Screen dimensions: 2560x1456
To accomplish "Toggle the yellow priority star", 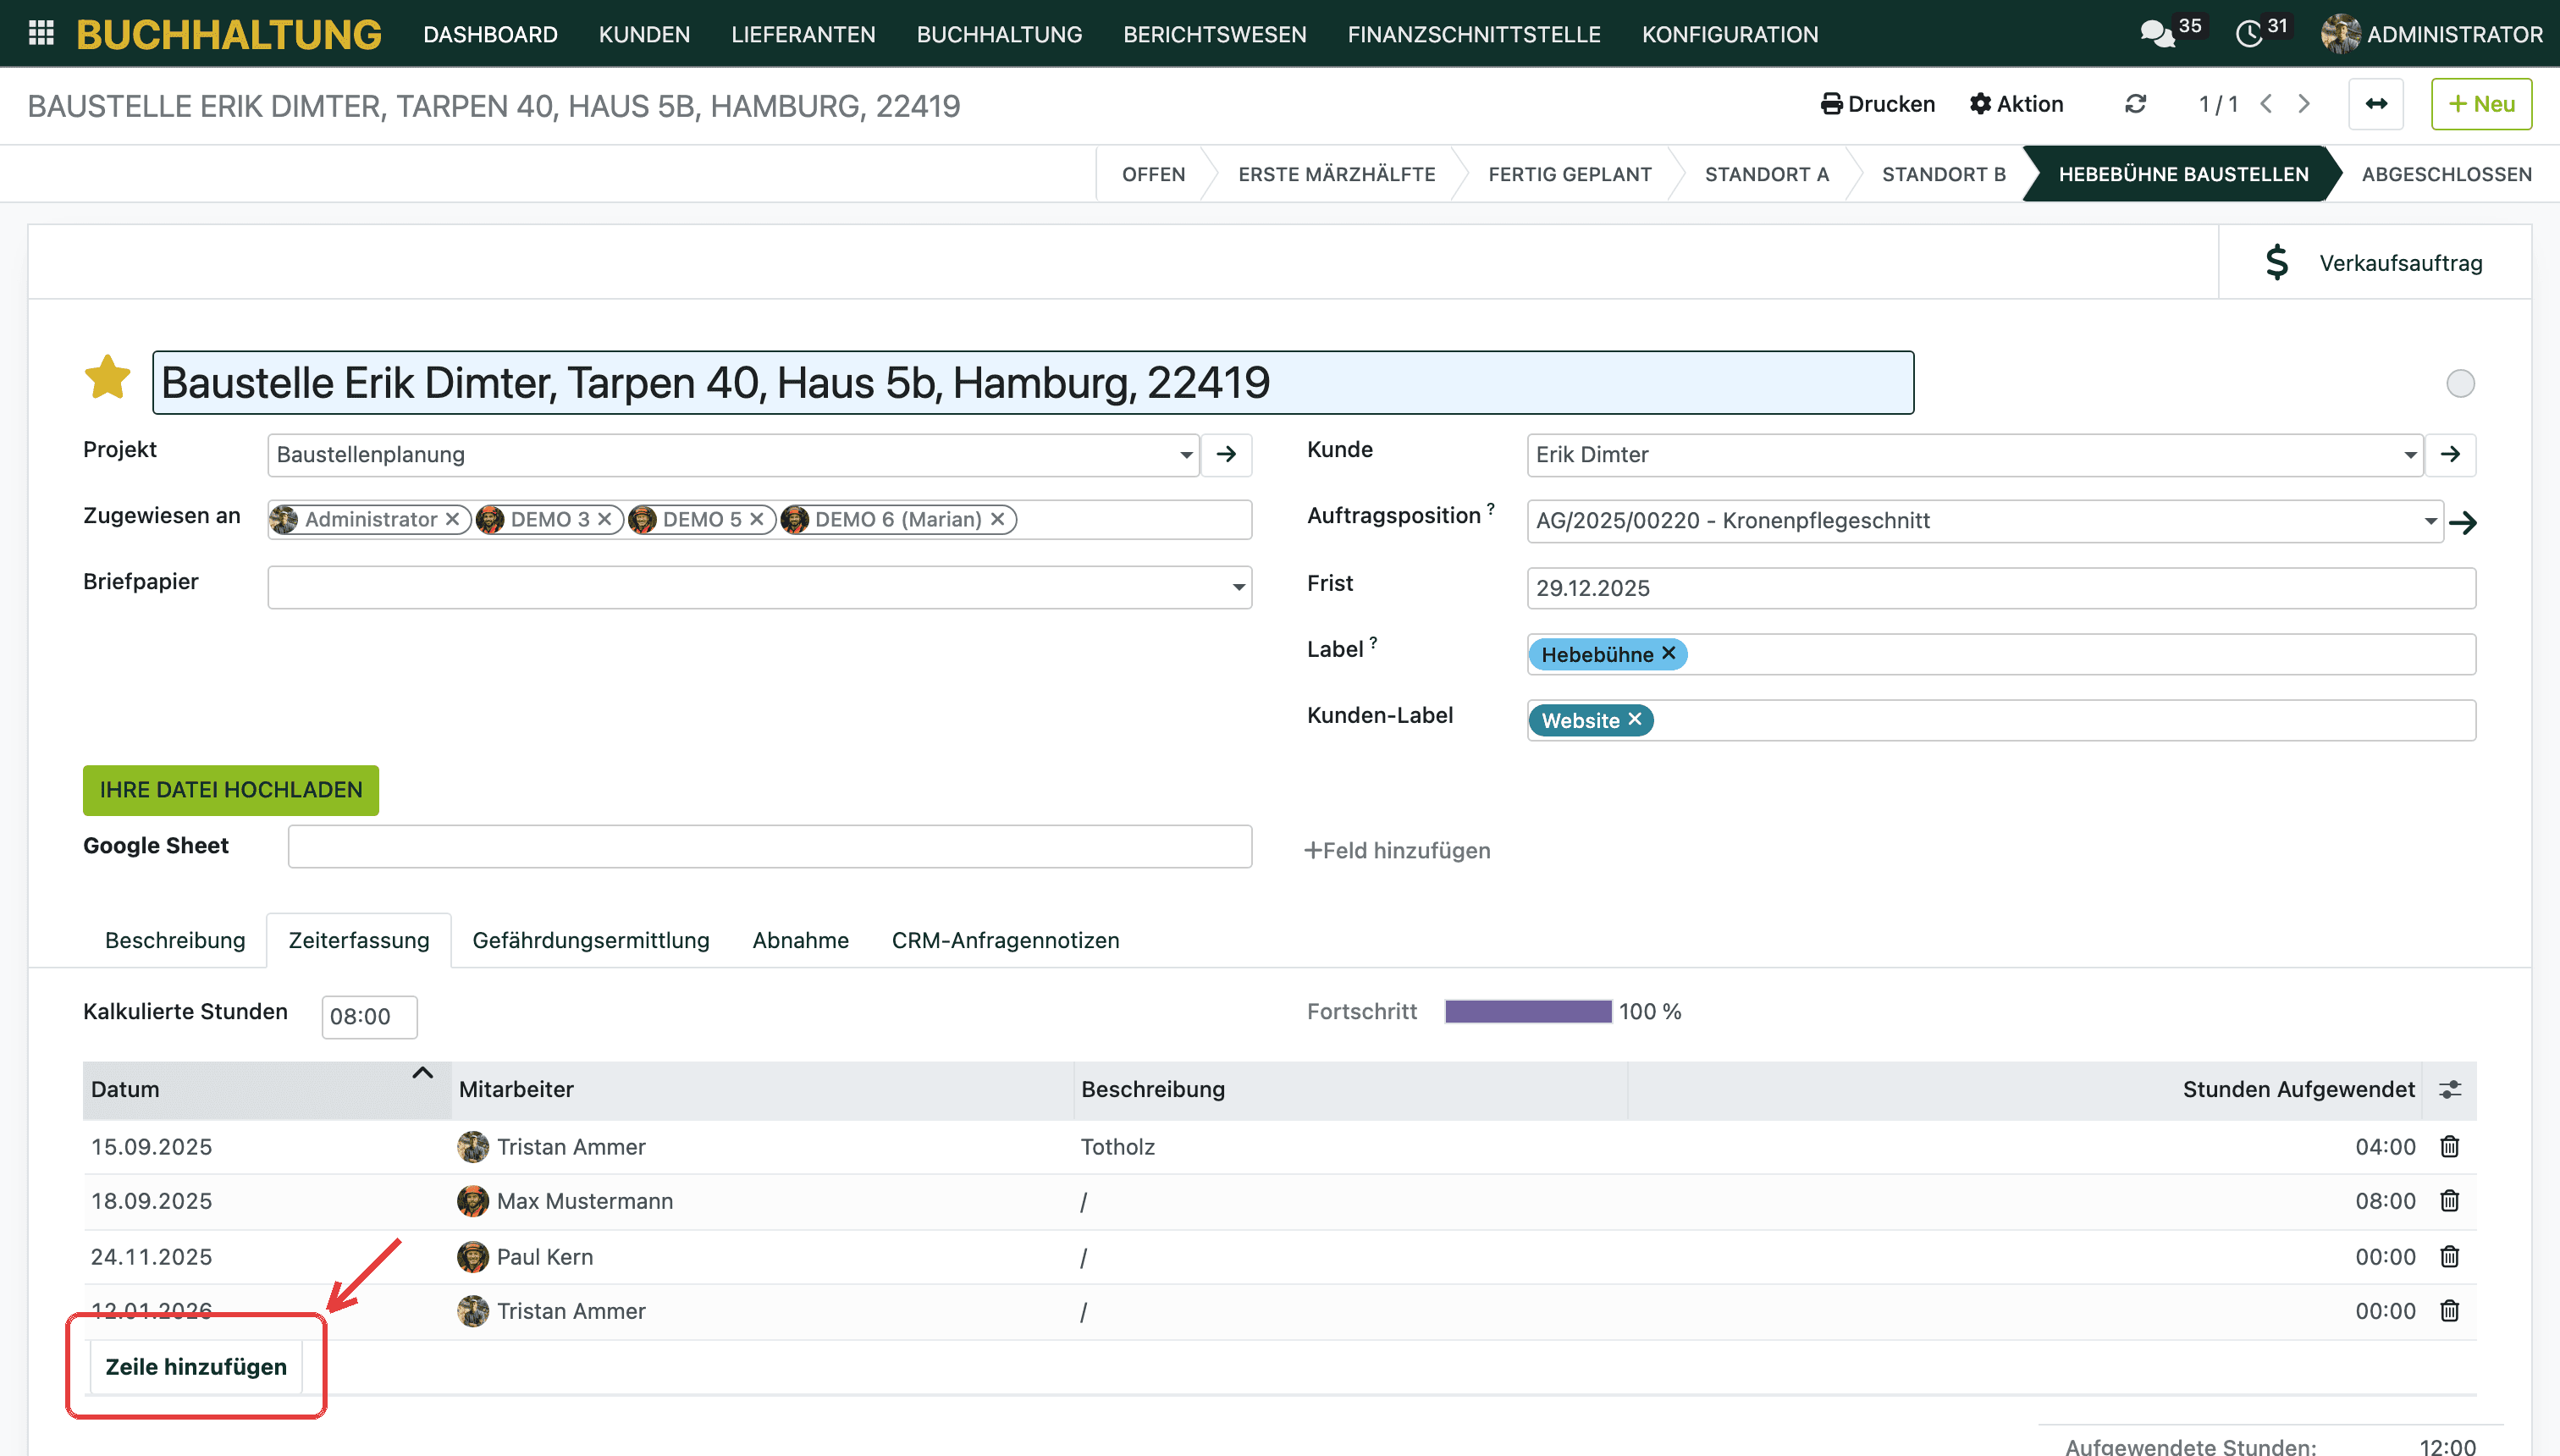I will click(108, 378).
